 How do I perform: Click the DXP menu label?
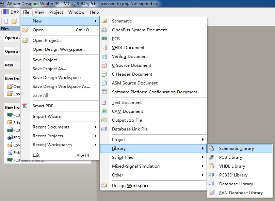click(15, 12)
